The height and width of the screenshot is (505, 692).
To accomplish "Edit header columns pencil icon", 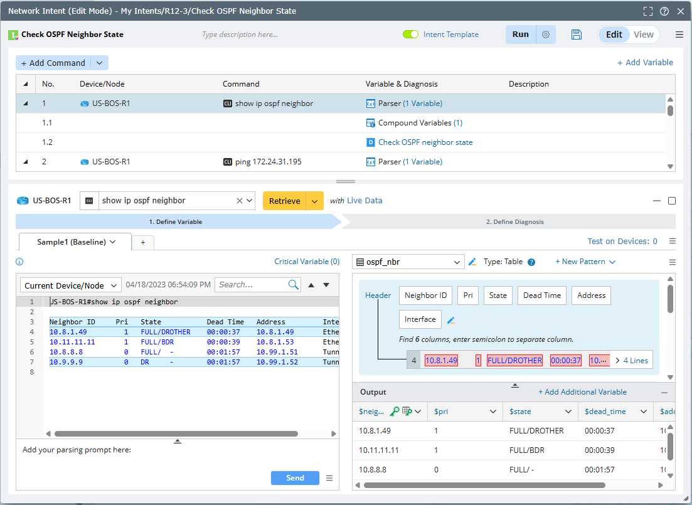I will tap(450, 321).
